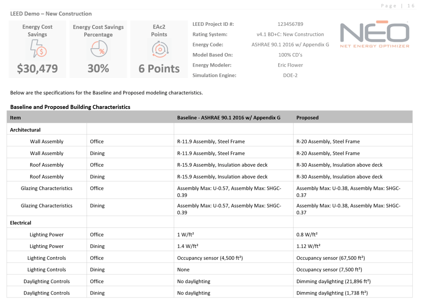Select the 6 Points card
The height and width of the screenshot is (305, 430).
tap(159, 69)
